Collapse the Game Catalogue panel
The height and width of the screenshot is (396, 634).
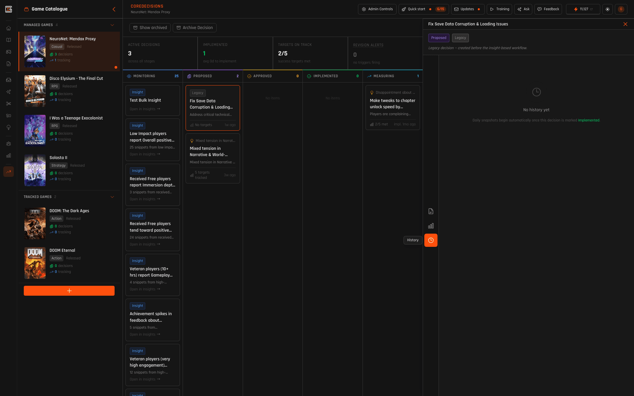[x=114, y=9]
